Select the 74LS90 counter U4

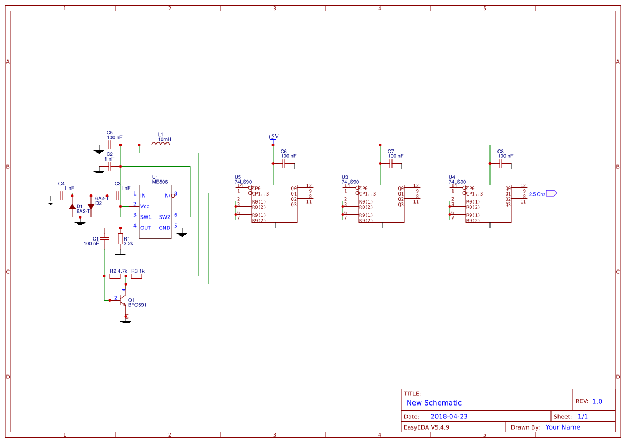487,204
